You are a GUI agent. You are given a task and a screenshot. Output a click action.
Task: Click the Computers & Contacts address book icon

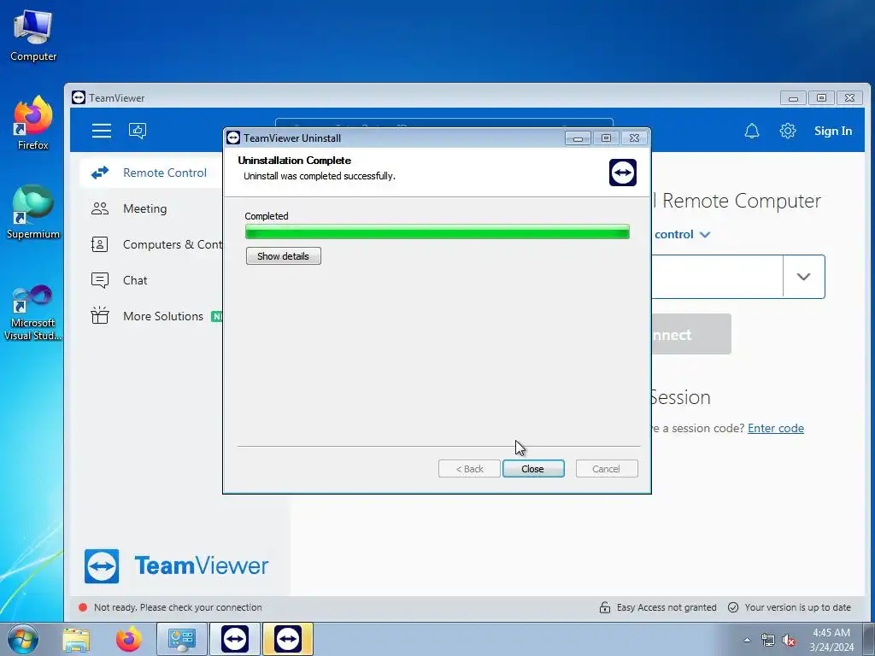tap(99, 244)
